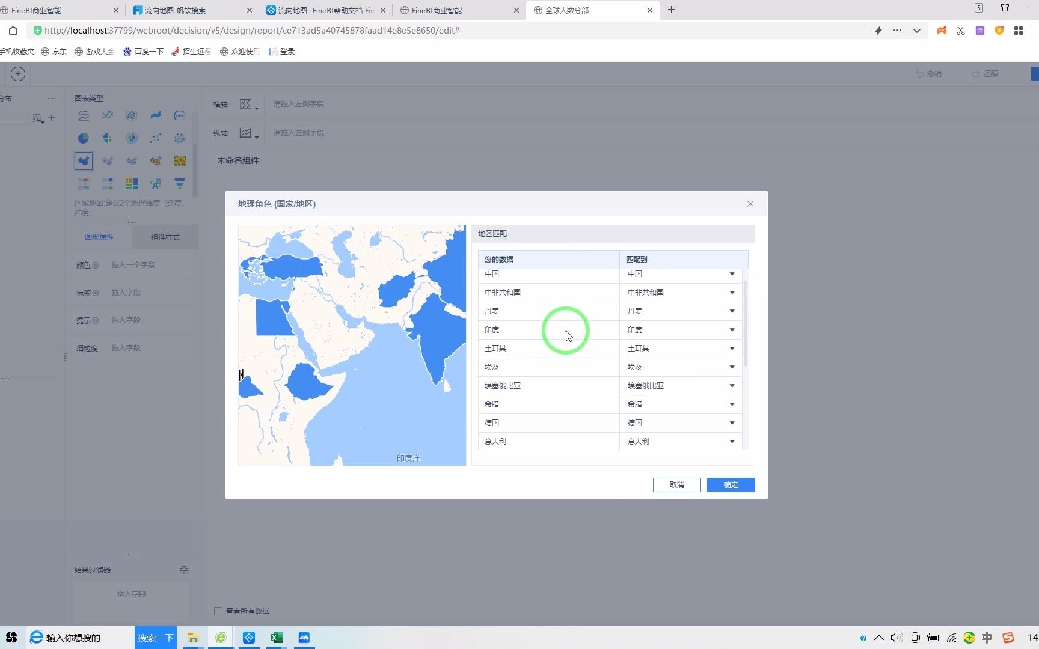Select the radar chart type icon
The width and height of the screenshot is (1039, 649).
pos(132,115)
